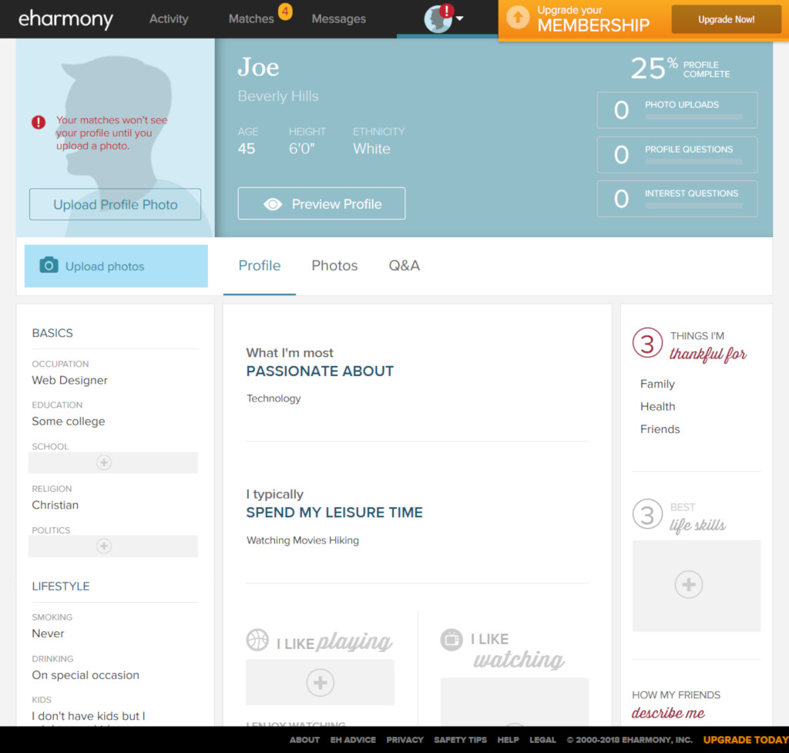The height and width of the screenshot is (753, 789).
Task: Open the Activity page
Action: pos(169,18)
